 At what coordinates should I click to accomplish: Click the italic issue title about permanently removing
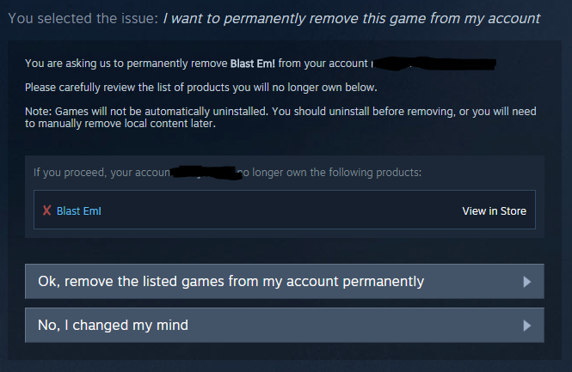pos(351,18)
